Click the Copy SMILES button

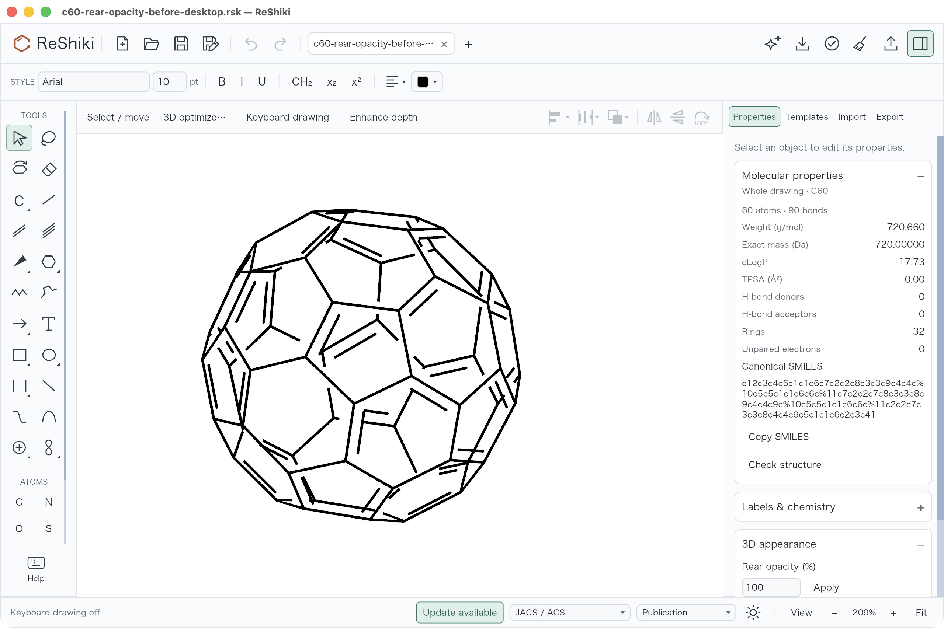(778, 437)
